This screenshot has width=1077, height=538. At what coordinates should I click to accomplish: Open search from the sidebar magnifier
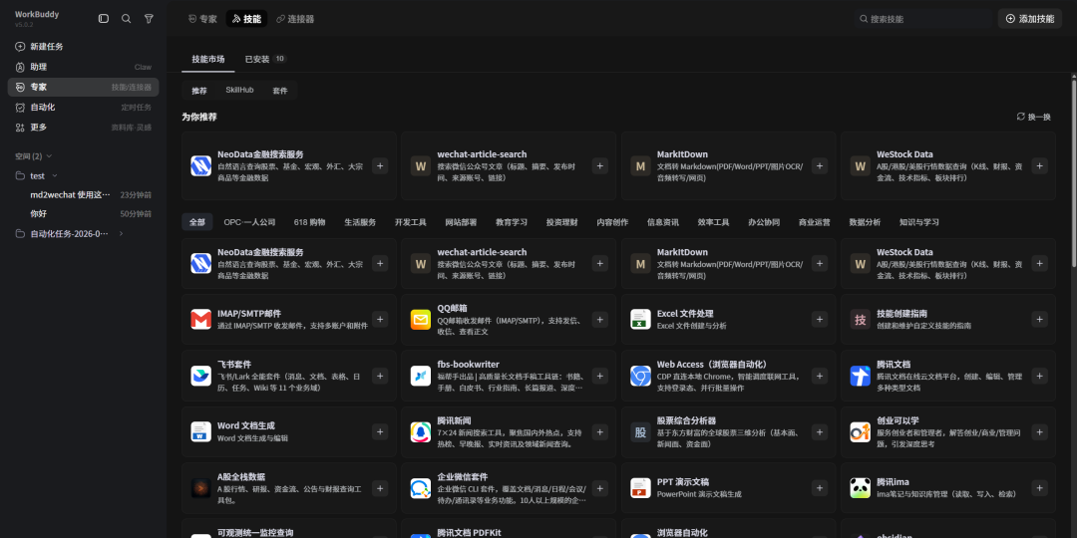click(127, 19)
